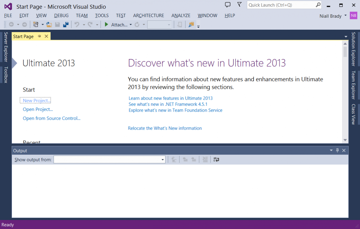Screen dimensions: 360x229
Task: Open the WINDOW menu
Action: point(208,15)
